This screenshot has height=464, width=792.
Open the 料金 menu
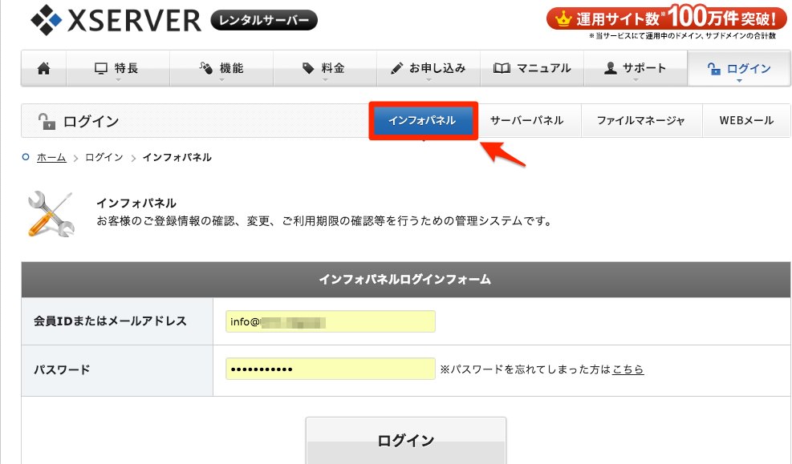pyautogui.click(x=325, y=68)
